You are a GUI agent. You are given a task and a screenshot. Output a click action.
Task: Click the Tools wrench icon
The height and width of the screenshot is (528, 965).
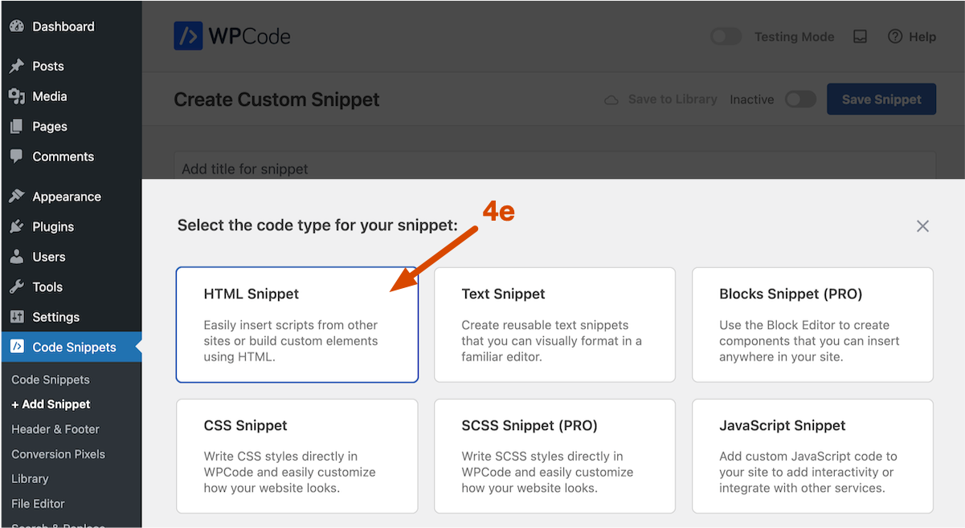point(17,286)
